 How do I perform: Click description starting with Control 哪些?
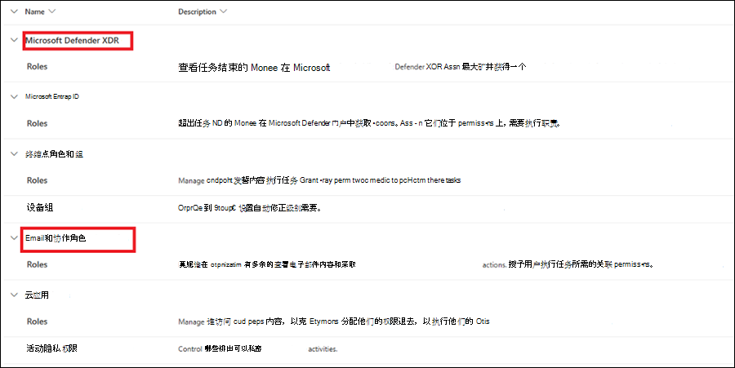[x=257, y=348]
